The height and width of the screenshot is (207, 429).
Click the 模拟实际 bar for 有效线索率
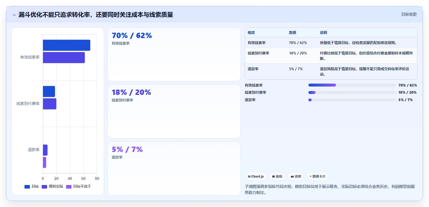click(64, 57)
